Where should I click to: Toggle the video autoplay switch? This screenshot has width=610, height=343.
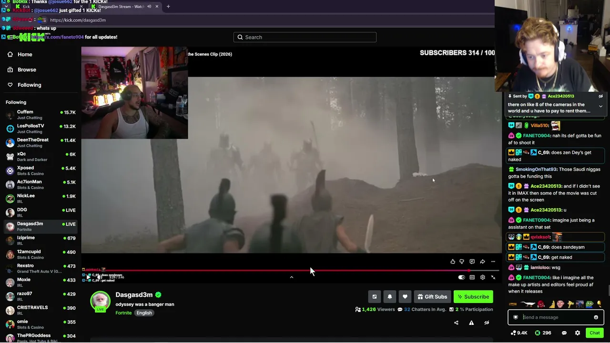coord(461,277)
